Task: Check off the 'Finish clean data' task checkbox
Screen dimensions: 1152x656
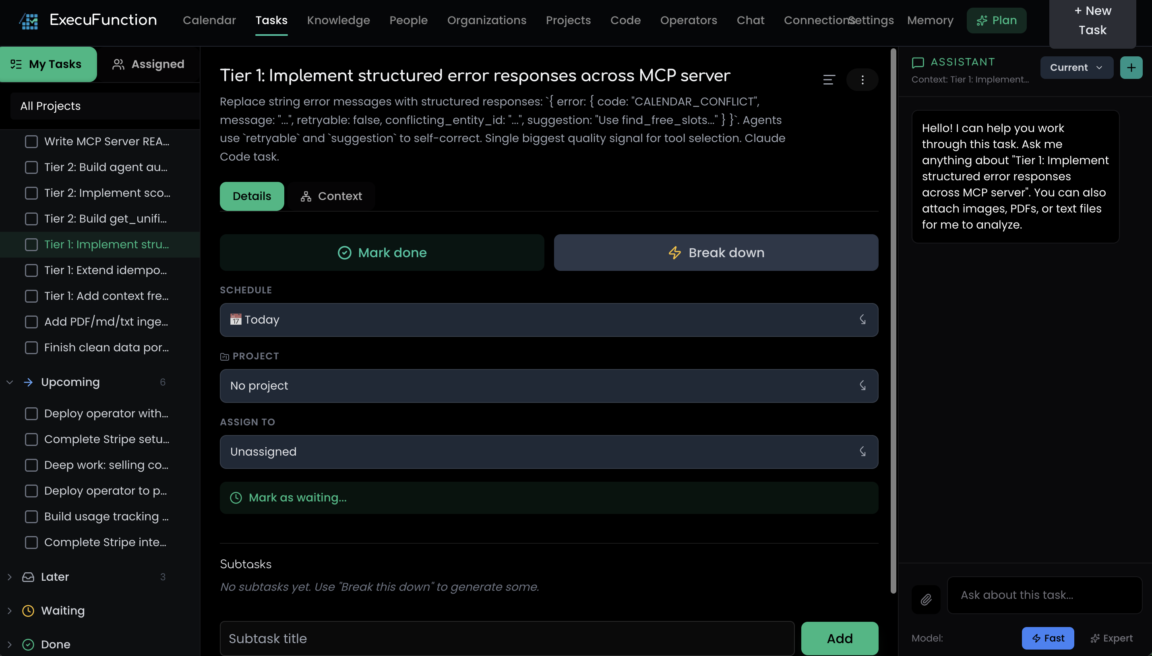Action: point(31,347)
